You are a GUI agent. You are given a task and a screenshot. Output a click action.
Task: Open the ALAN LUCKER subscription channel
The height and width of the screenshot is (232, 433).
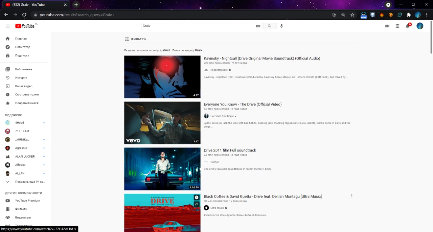(x=25, y=157)
